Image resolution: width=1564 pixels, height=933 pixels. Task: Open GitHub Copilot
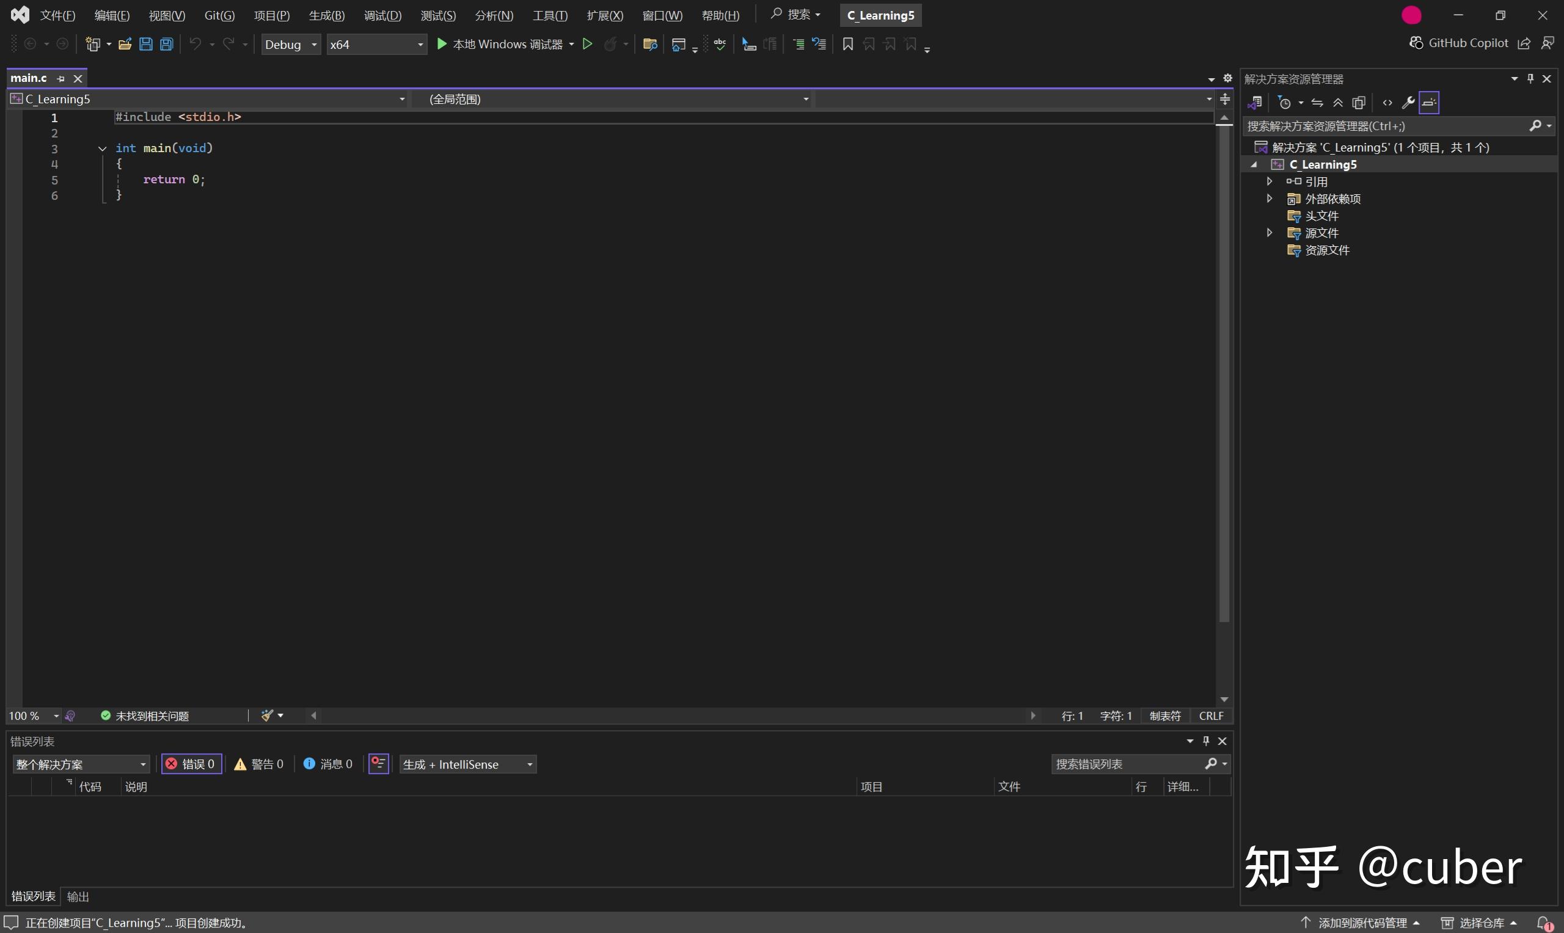(1458, 43)
